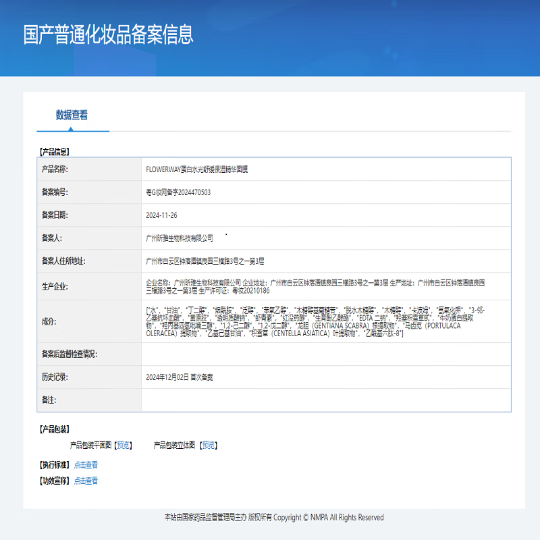Select the product name FLOWERWAY蛋白水光舒缓保湿精华面膜
Screen dimensions: 540x540
196,169
